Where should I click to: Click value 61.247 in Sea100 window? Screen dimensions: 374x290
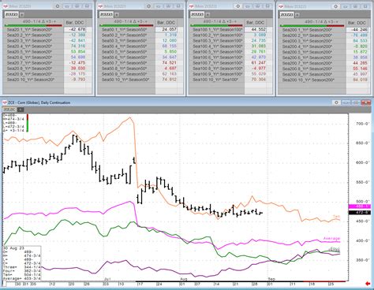point(259,63)
